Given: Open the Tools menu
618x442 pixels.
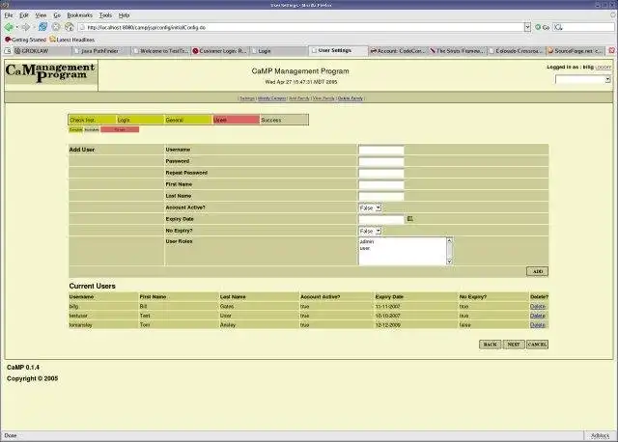Looking at the screenshot, I should pos(105,15).
